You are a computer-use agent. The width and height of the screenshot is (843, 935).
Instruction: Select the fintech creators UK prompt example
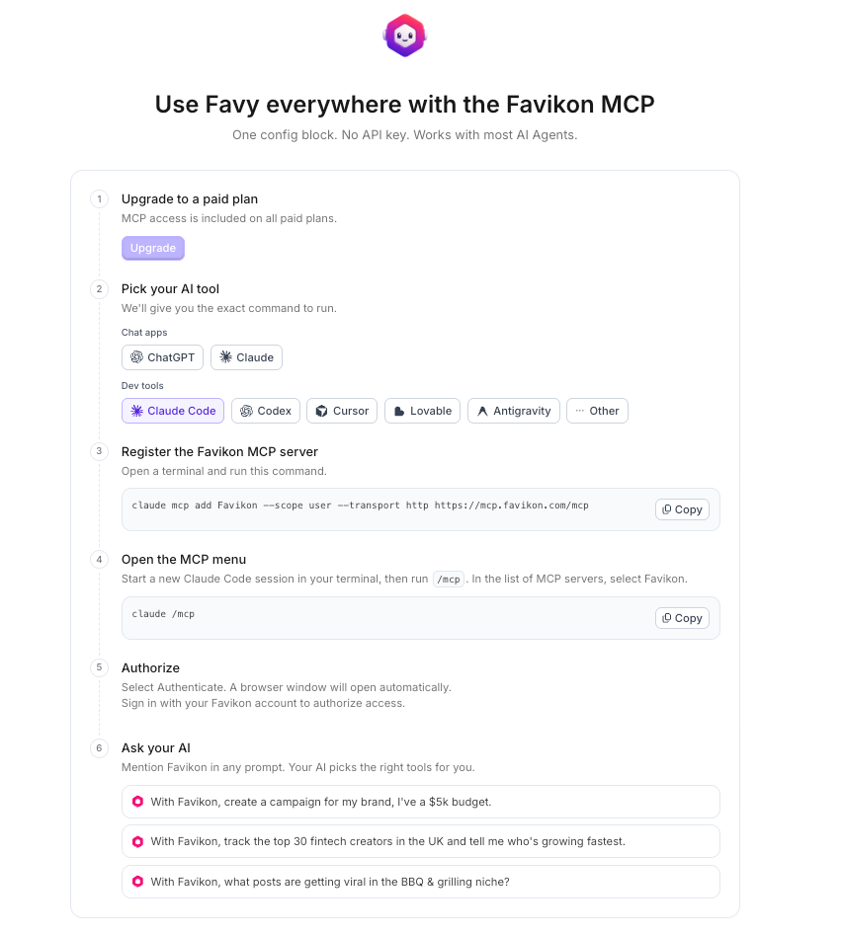point(420,841)
